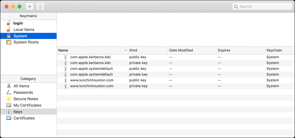Click the Keychain column header

pos(274,51)
